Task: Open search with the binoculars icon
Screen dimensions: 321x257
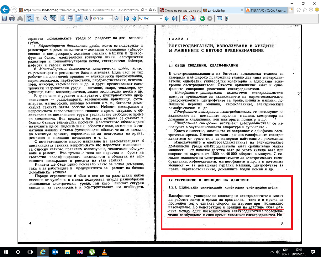Action: [20, 19]
